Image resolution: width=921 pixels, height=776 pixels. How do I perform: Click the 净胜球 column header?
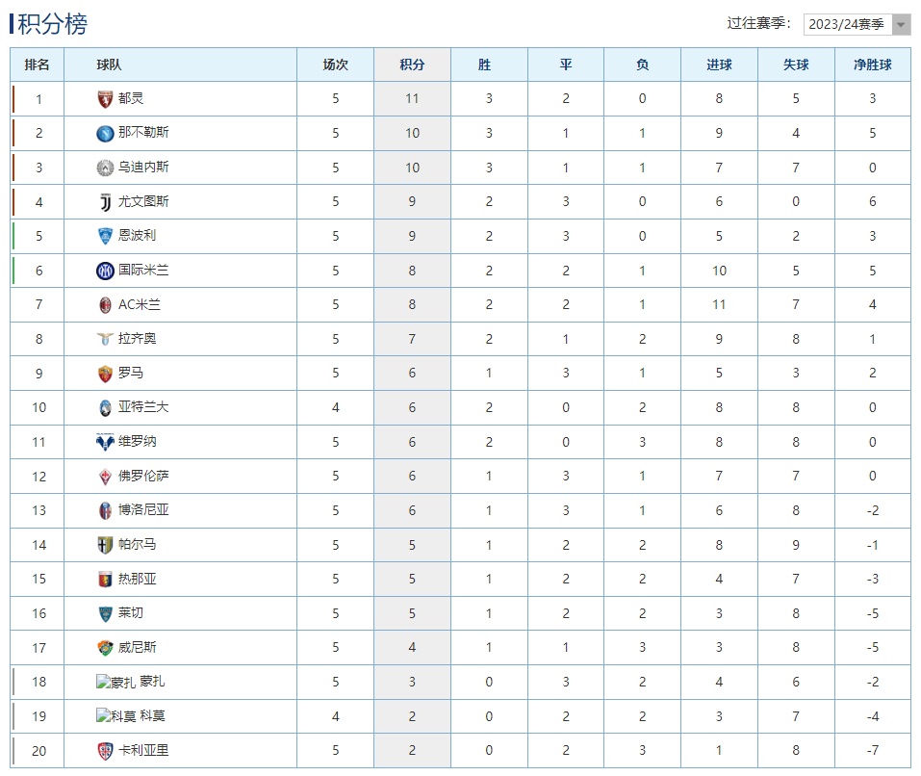coord(872,65)
